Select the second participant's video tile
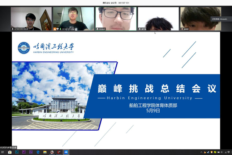The height and width of the screenshot is (155, 232). (73, 18)
